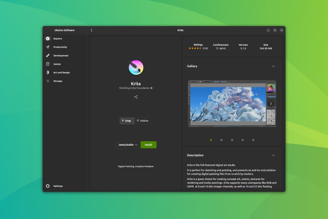328x219 pixels.
Task: Collapse the Description section
Action: point(273,155)
